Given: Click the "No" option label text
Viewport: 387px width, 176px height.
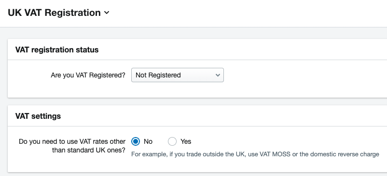Looking at the screenshot, I should pos(148,141).
